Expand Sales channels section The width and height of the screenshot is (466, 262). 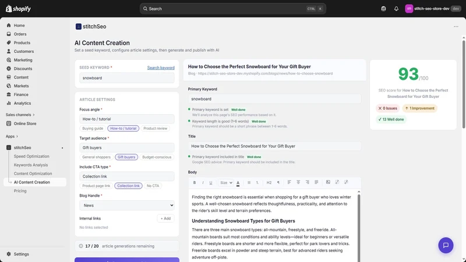pos(20,115)
